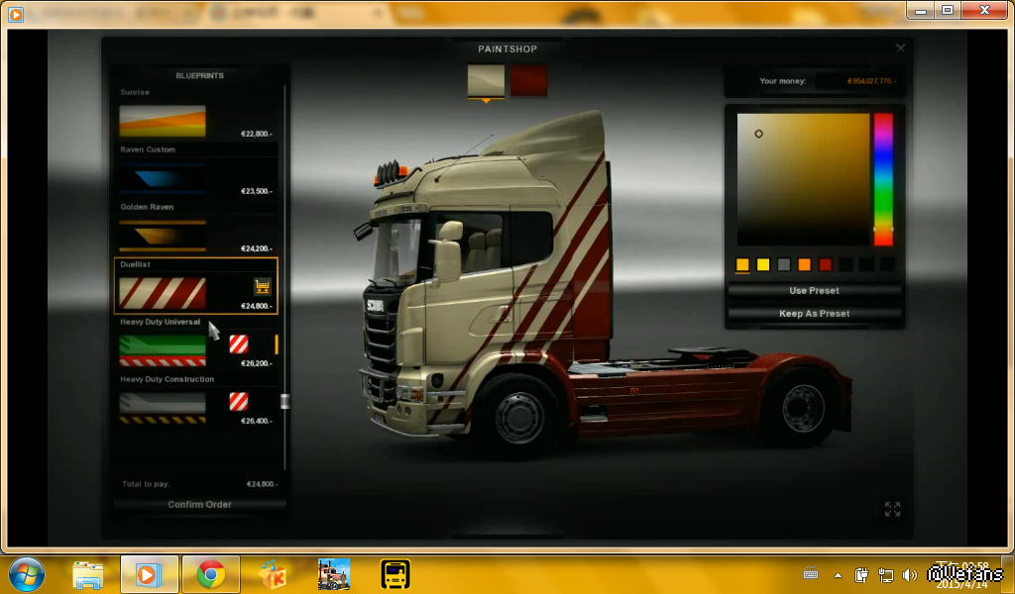The width and height of the screenshot is (1015, 594).
Task: Click the Sunrise price €22,800
Action: coord(257,134)
